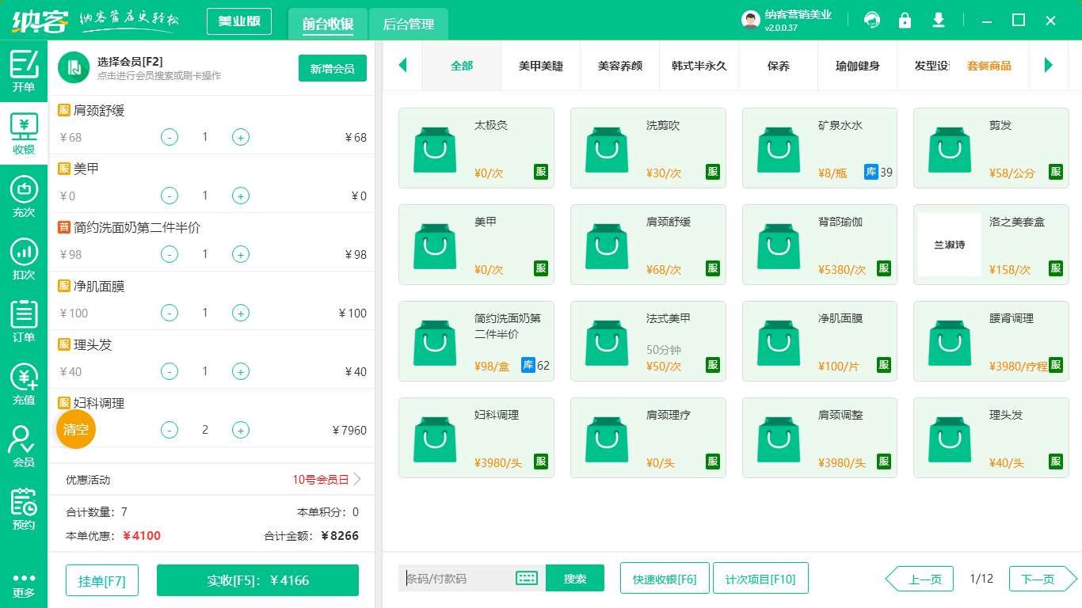Select the 瑜伽健身 category tab
The width and height of the screenshot is (1082, 608).
click(x=858, y=66)
